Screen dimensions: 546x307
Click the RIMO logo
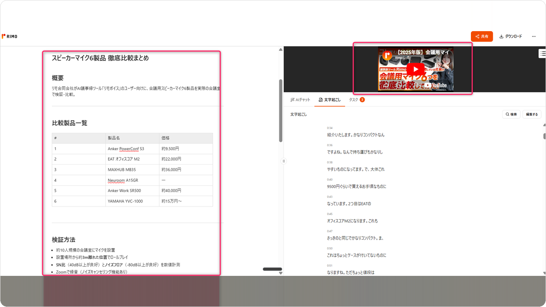[x=9, y=36]
